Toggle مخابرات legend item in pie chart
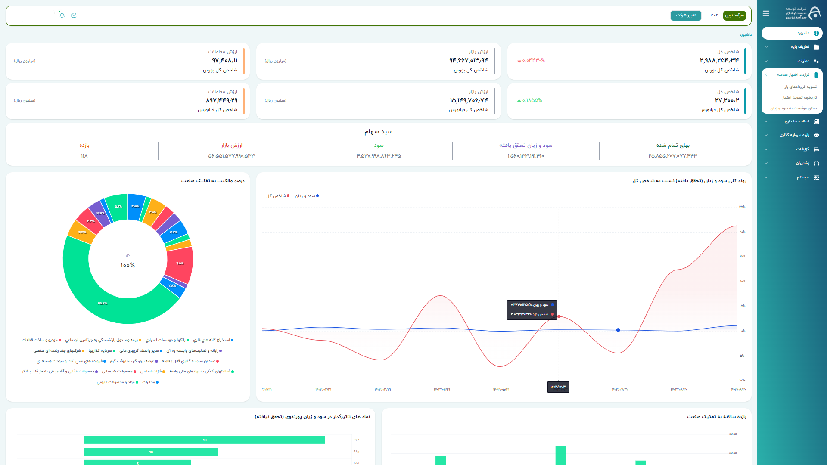Screen dimensions: 827x465 point(150,382)
